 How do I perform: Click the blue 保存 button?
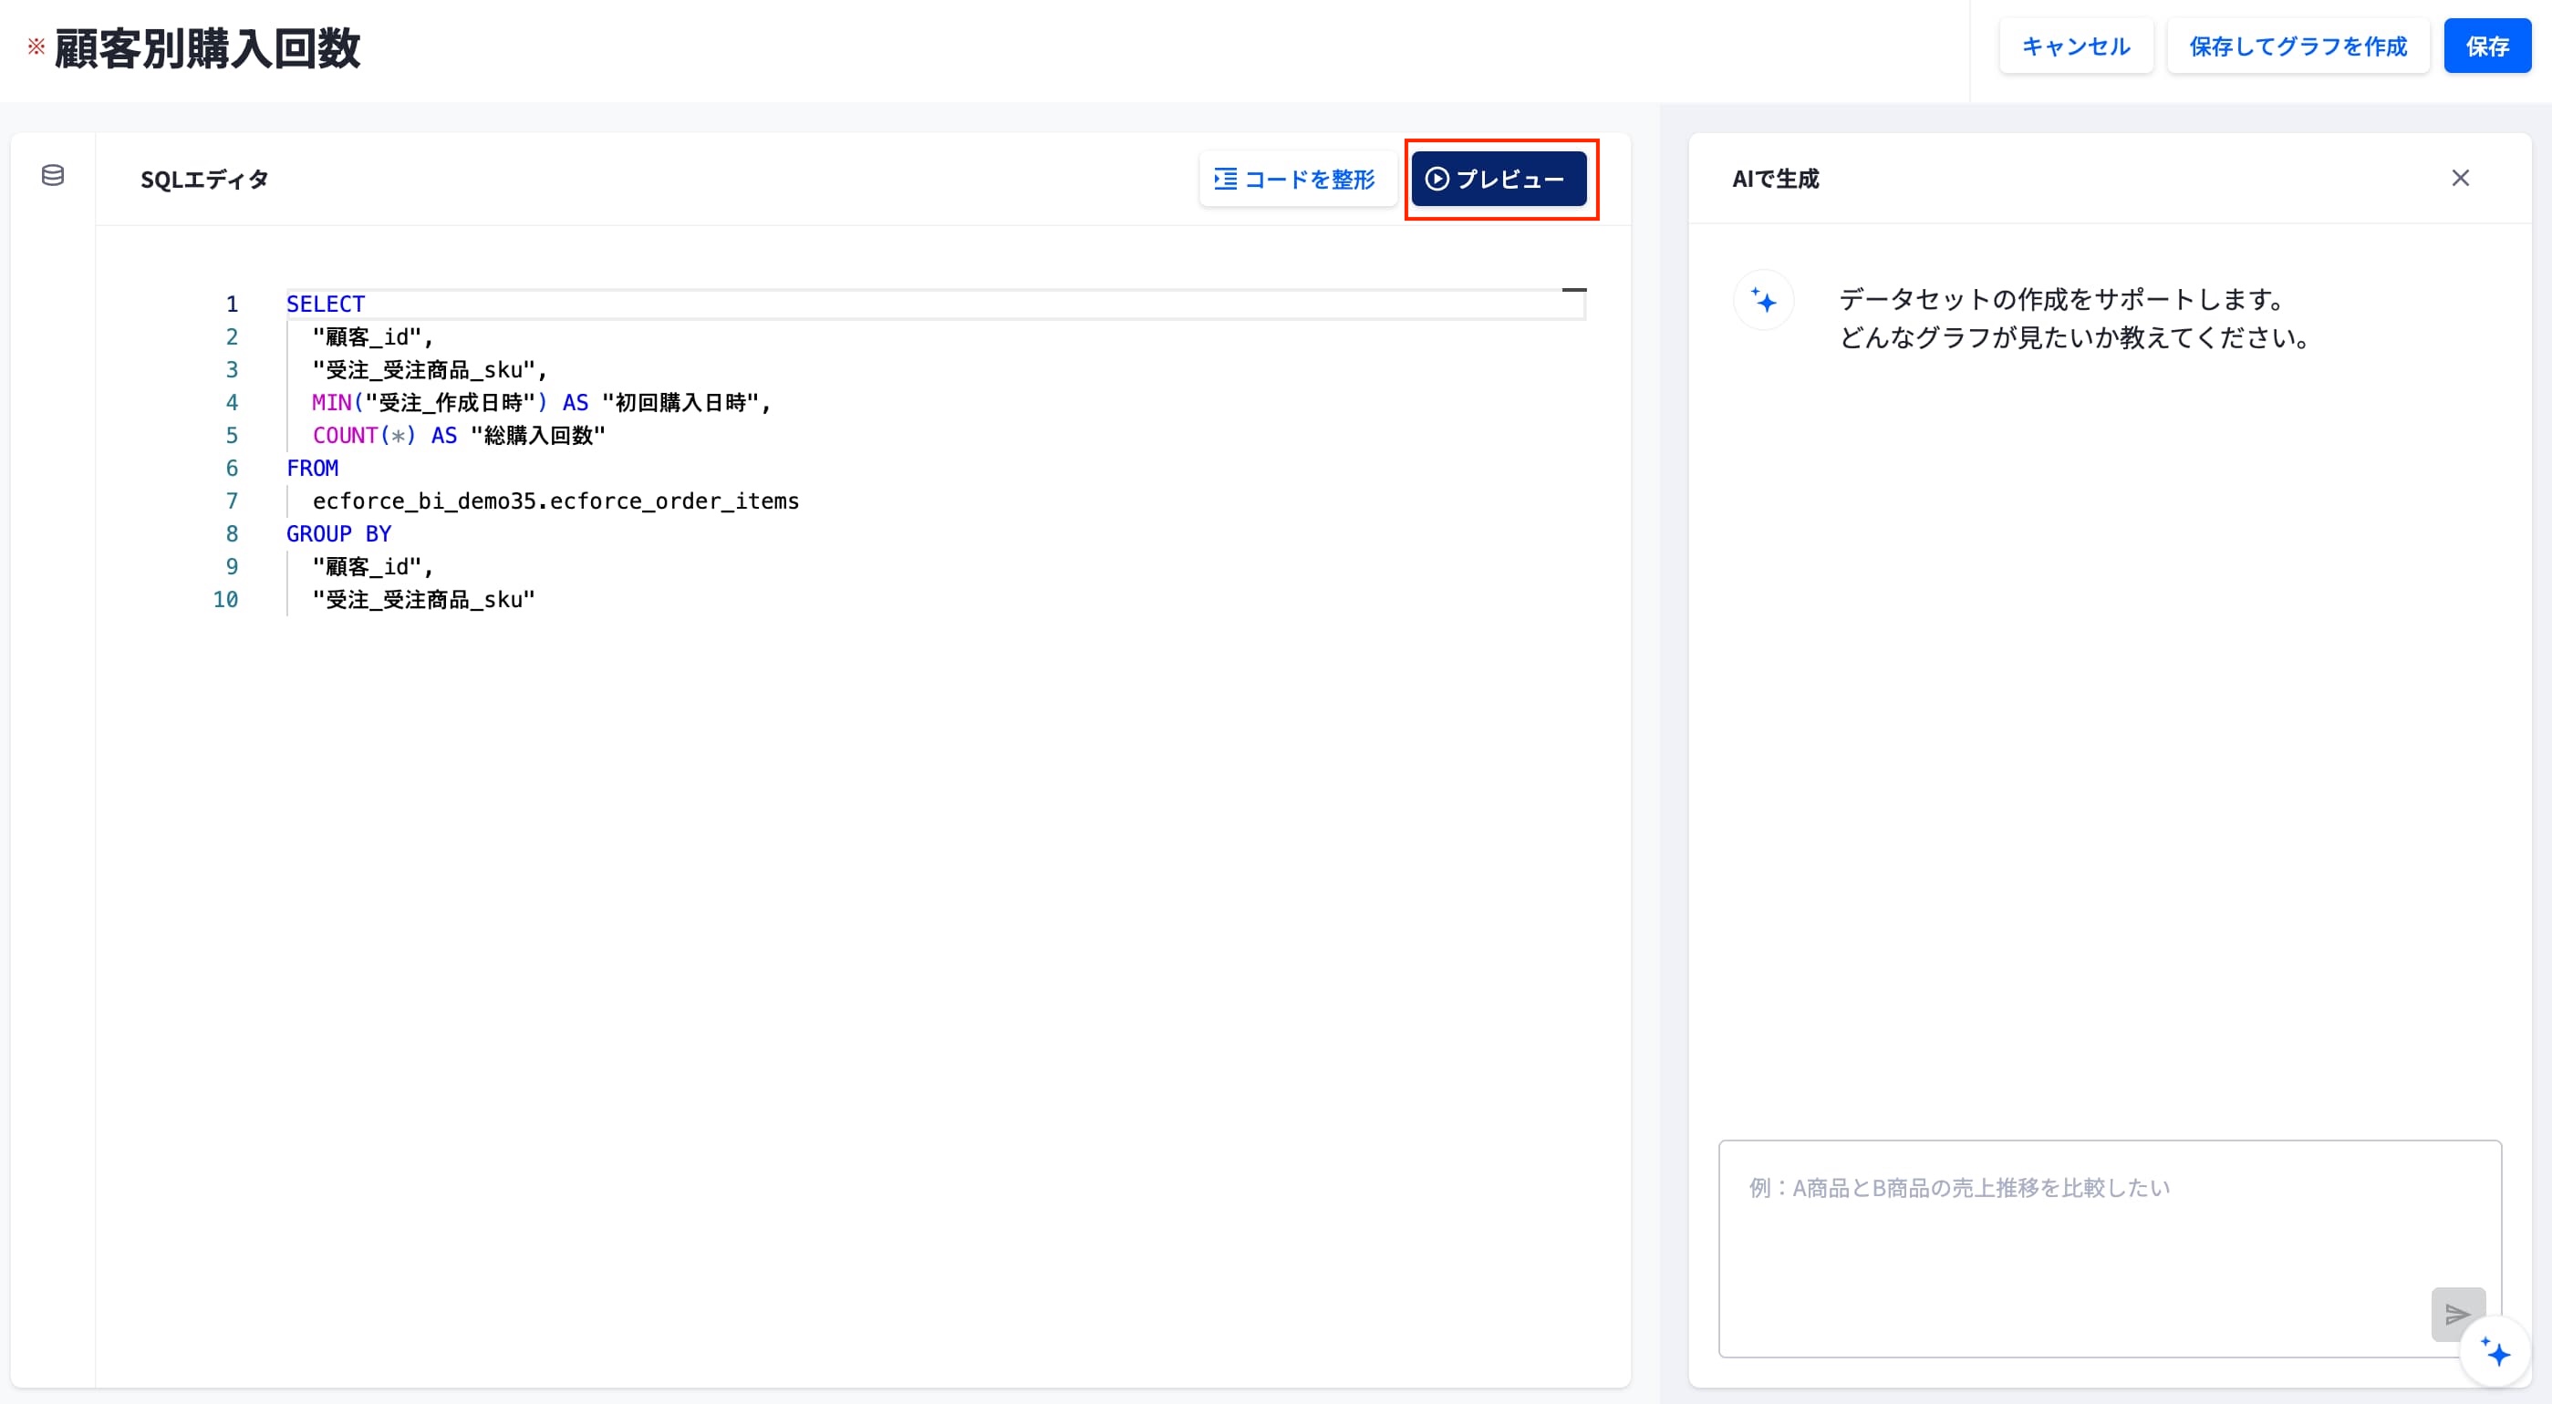pyautogui.click(x=2486, y=46)
